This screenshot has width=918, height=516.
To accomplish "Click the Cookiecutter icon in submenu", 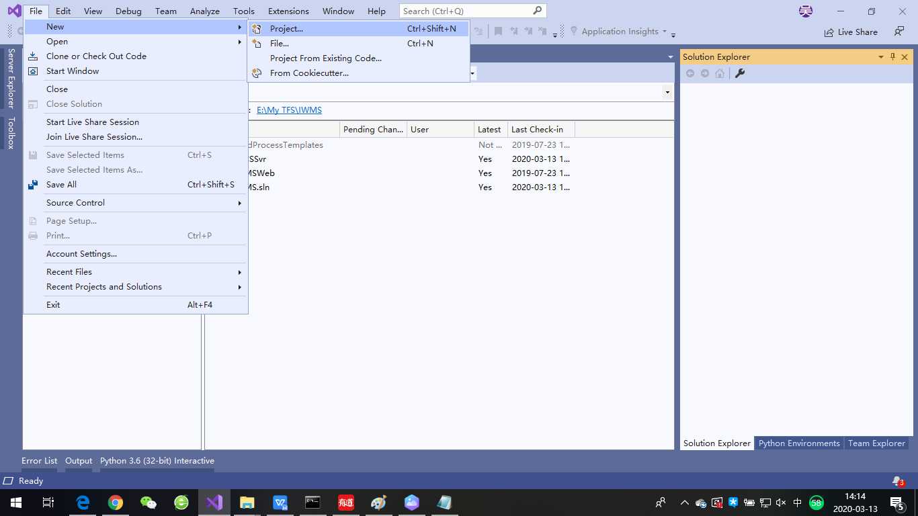I will (x=257, y=73).
